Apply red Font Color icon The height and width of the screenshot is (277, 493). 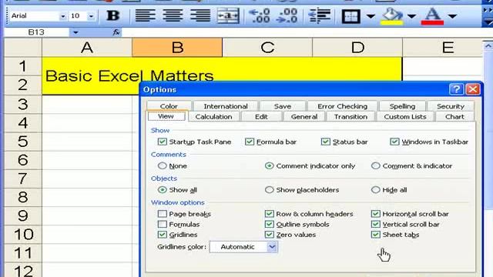coord(433,16)
